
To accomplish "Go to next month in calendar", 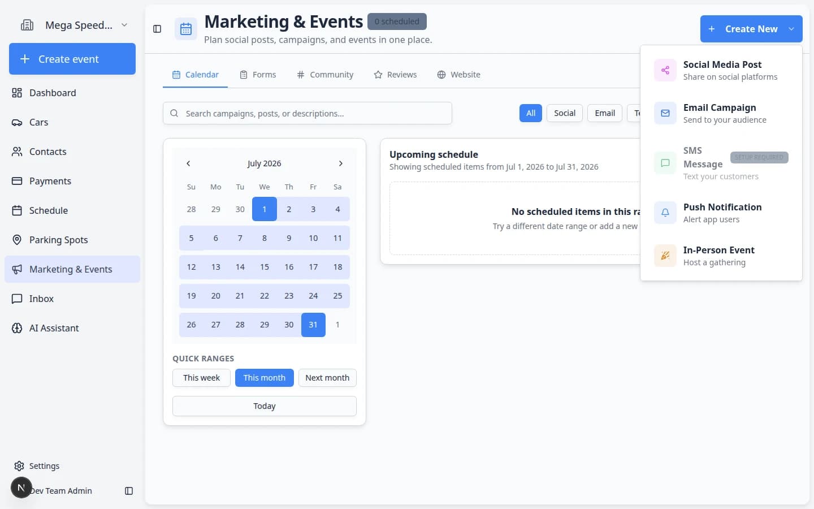I will point(340,163).
